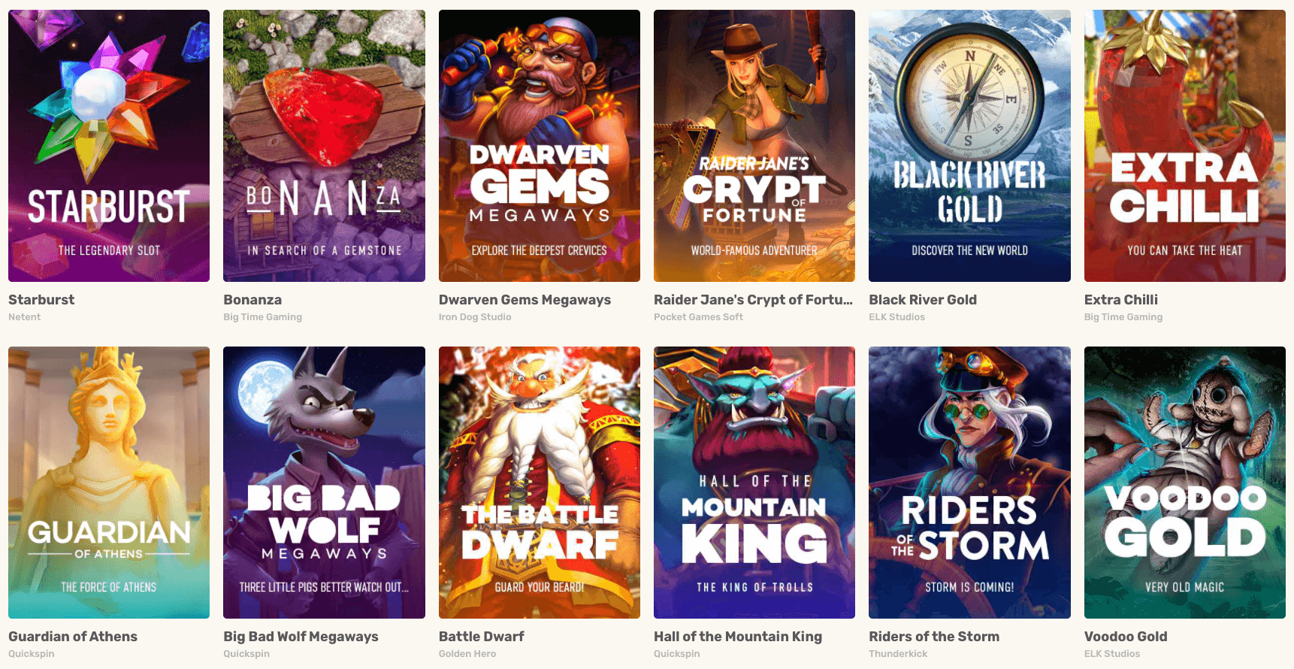Open the Extra Chilli game cover

[1185, 146]
